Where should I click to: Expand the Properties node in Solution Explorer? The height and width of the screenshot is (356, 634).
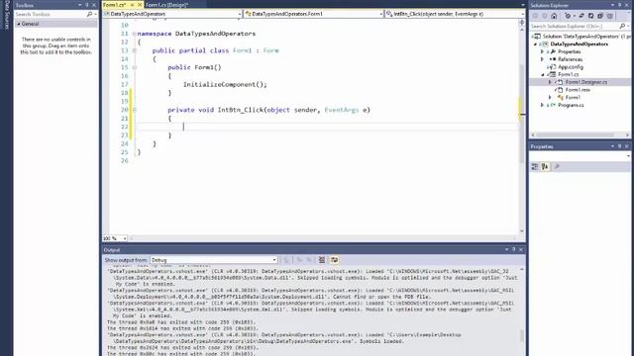click(543, 51)
